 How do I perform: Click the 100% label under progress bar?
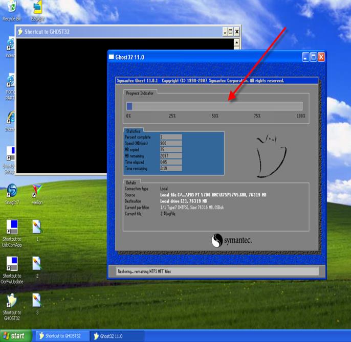point(301,116)
